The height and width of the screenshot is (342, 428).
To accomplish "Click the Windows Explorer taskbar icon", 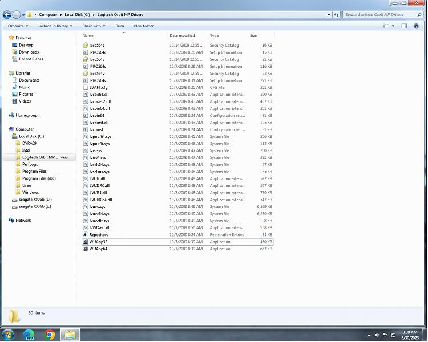I will click(x=70, y=335).
